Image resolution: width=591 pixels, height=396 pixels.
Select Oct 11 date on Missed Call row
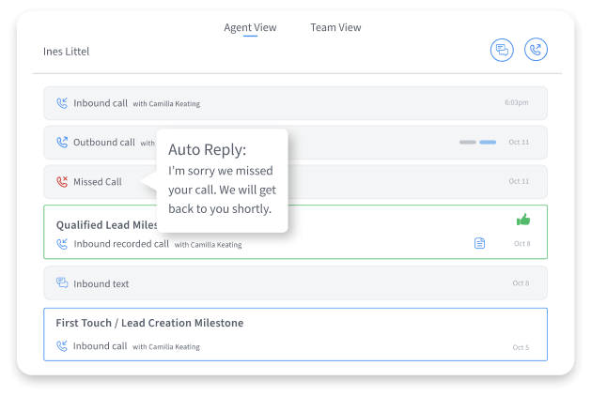point(519,181)
